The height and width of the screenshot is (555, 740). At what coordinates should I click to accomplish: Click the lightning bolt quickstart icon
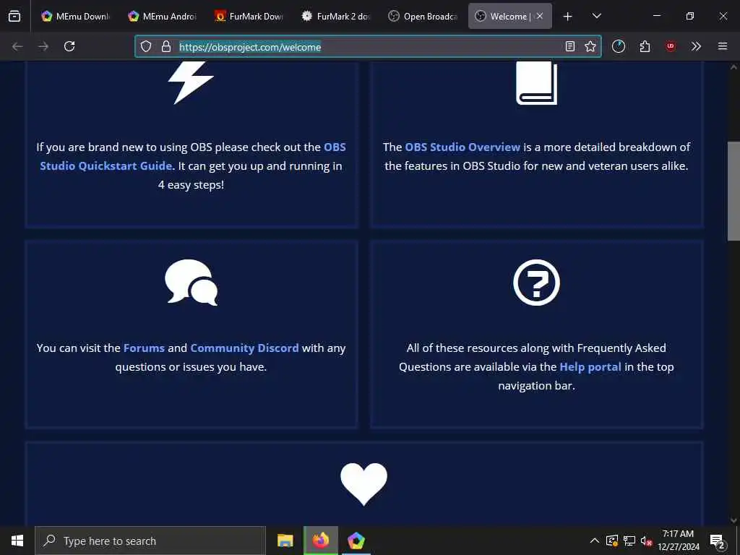191,82
